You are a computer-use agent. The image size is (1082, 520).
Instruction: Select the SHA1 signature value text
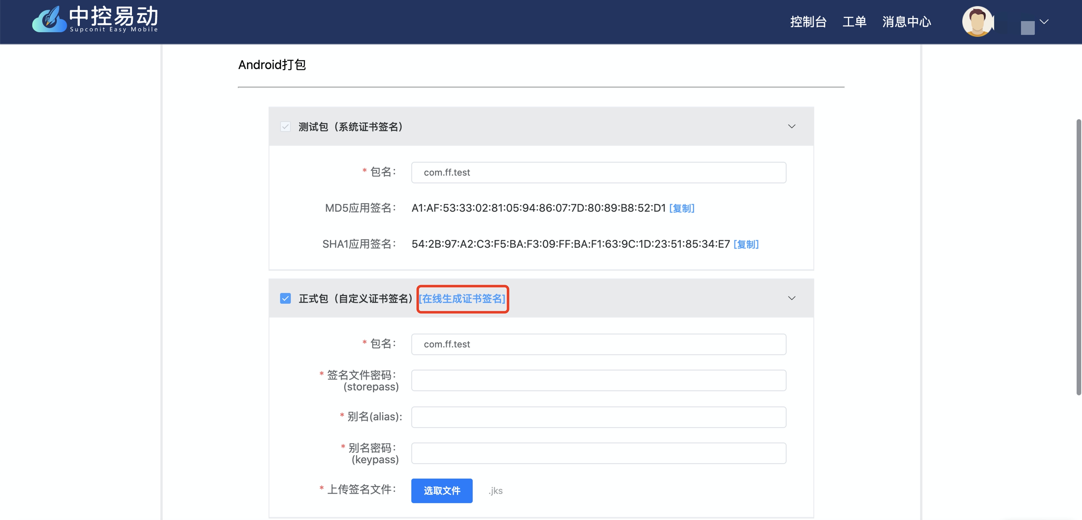[x=571, y=244]
